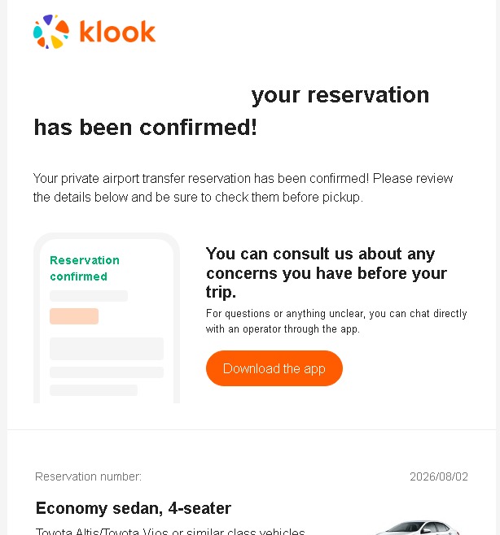
Task: Click the top grey placeholder bar under Reservation confirmed
Action: [89, 296]
